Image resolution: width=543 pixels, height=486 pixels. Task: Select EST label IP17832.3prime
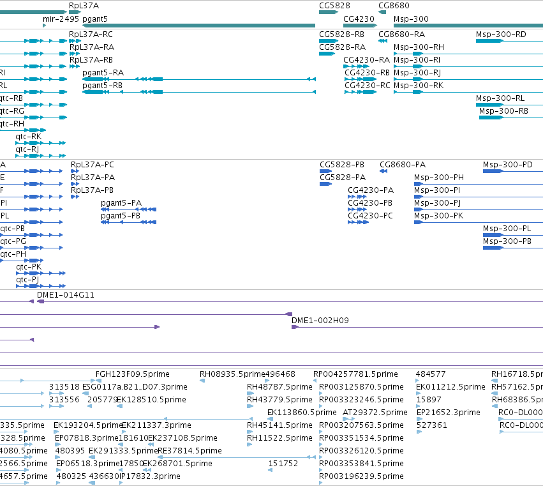coord(150,476)
